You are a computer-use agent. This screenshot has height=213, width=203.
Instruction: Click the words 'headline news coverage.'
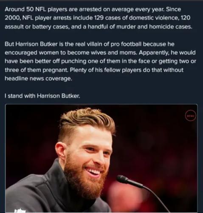(38, 79)
